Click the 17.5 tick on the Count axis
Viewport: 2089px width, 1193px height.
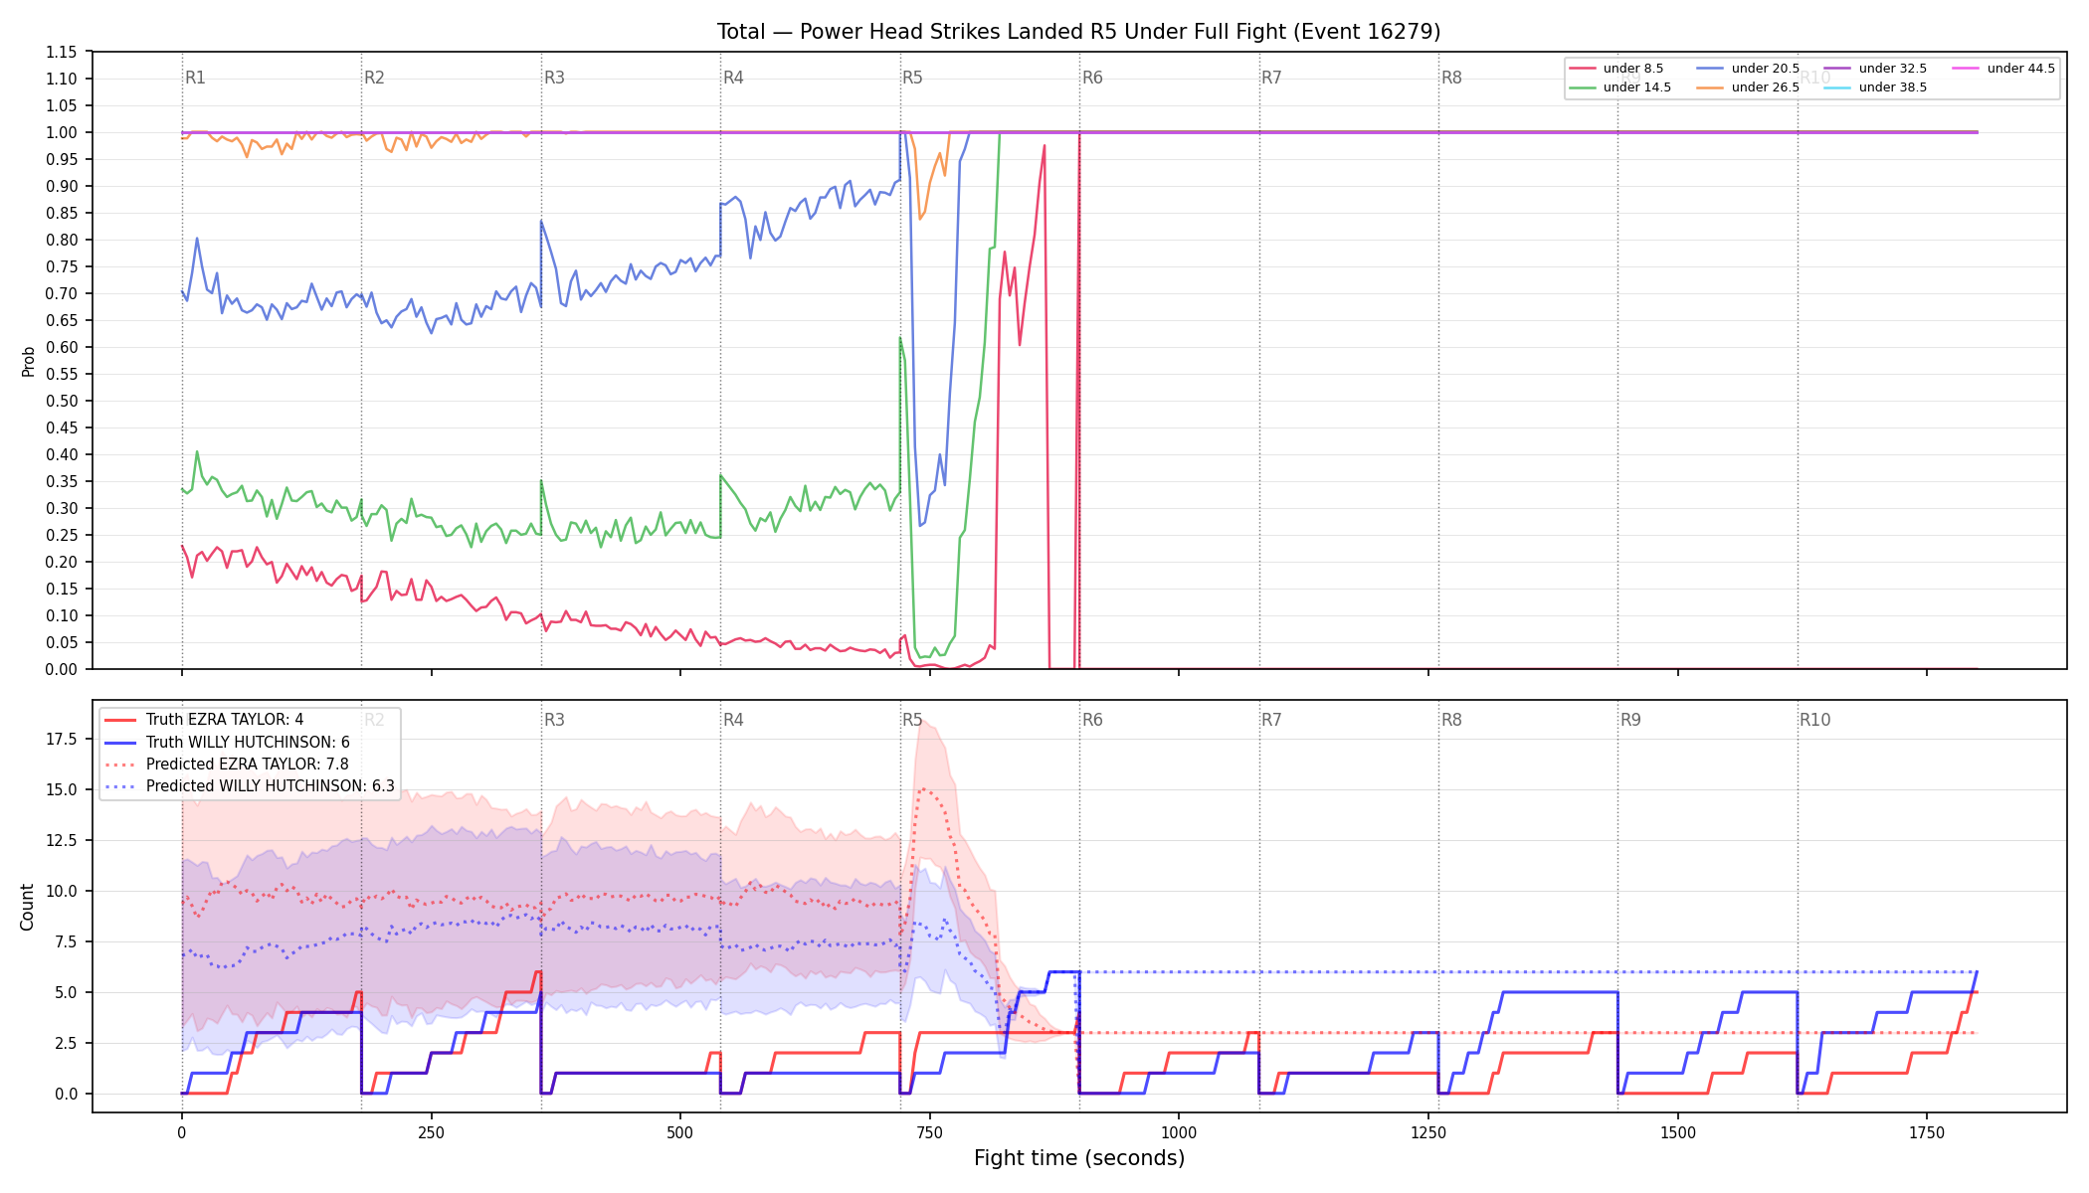[x=62, y=739]
